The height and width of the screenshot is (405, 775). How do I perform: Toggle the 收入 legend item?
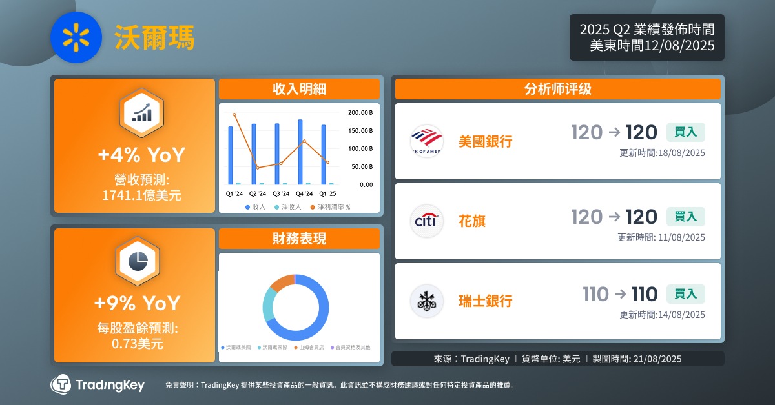point(256,207)
